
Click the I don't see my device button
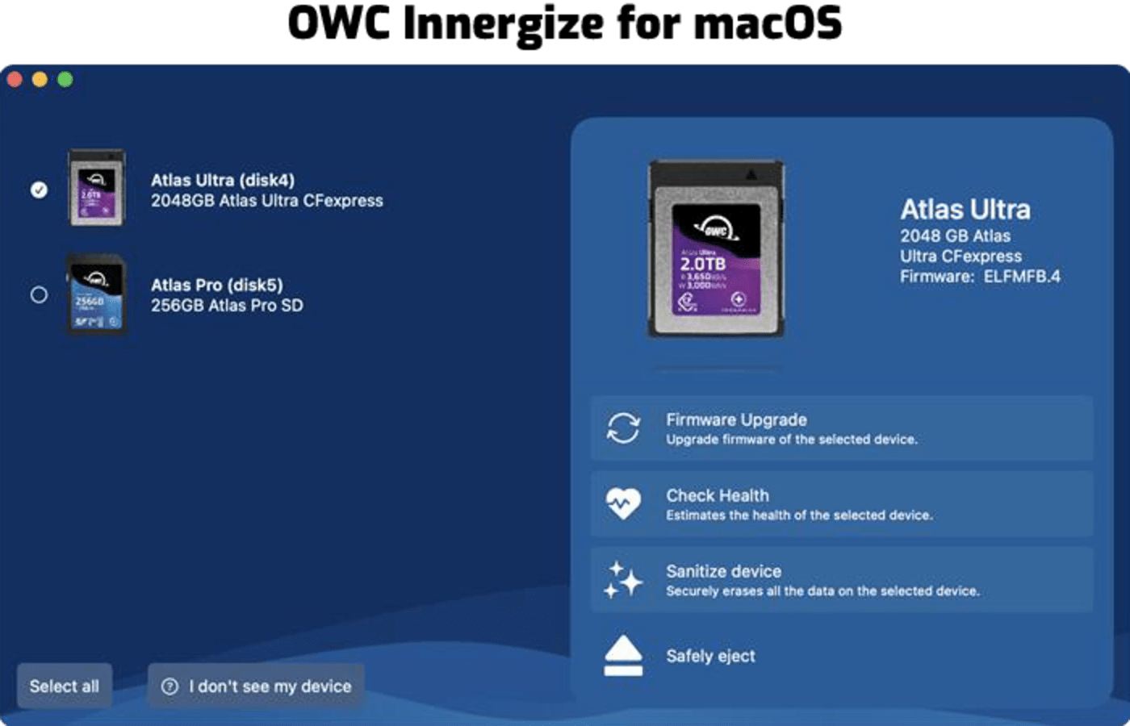point(257,686)
